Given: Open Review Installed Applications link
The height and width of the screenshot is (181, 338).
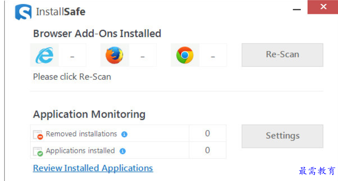Looking at the screenshot, I should point(93,168).
